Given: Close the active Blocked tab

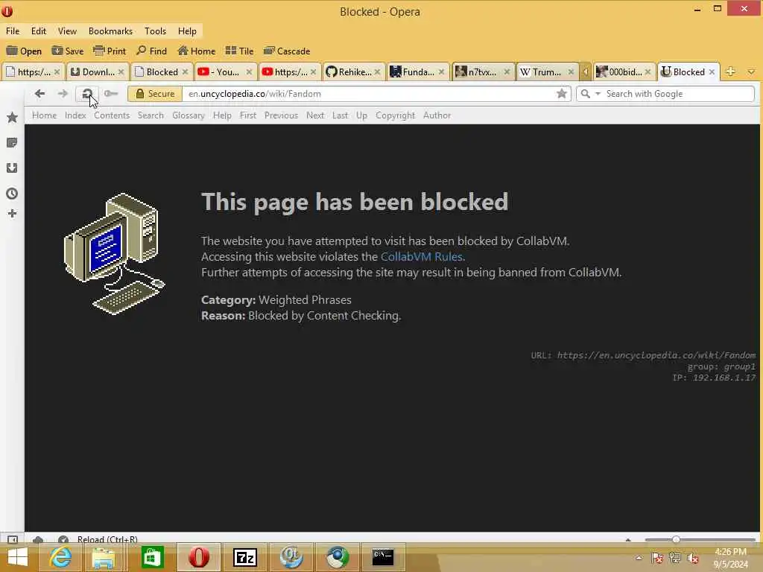Looking at the screenshot, I should tap(712, 72).
